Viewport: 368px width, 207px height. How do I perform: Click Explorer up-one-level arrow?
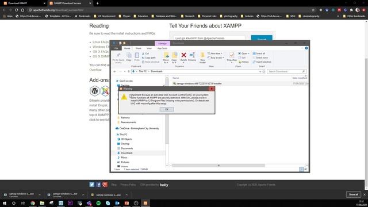click(129, 71)
